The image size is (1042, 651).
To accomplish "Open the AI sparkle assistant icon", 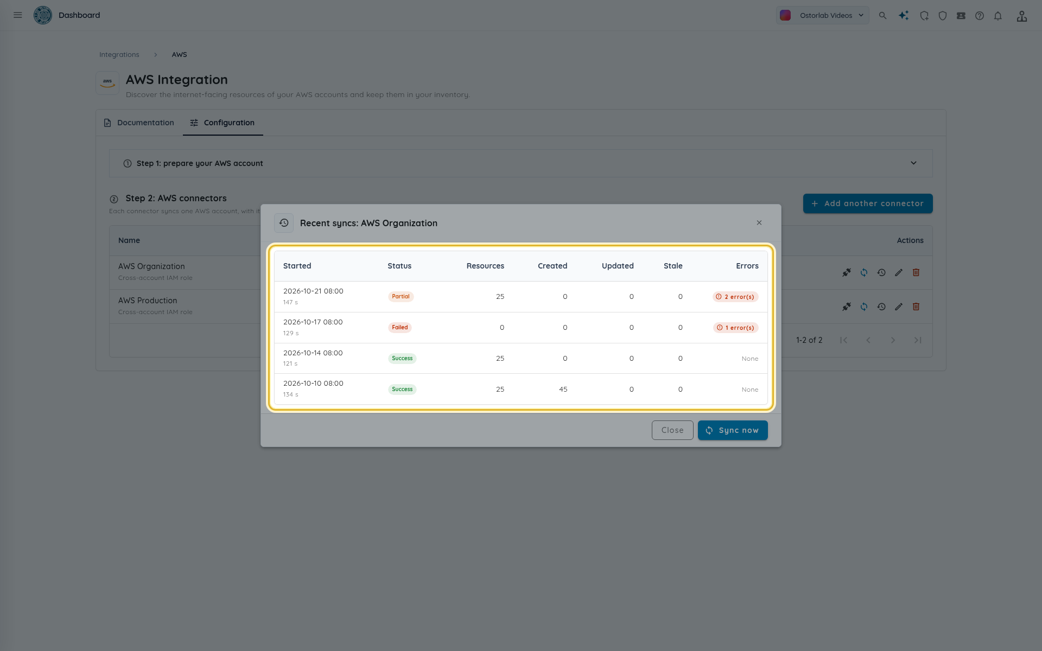I will click(904, 16).
